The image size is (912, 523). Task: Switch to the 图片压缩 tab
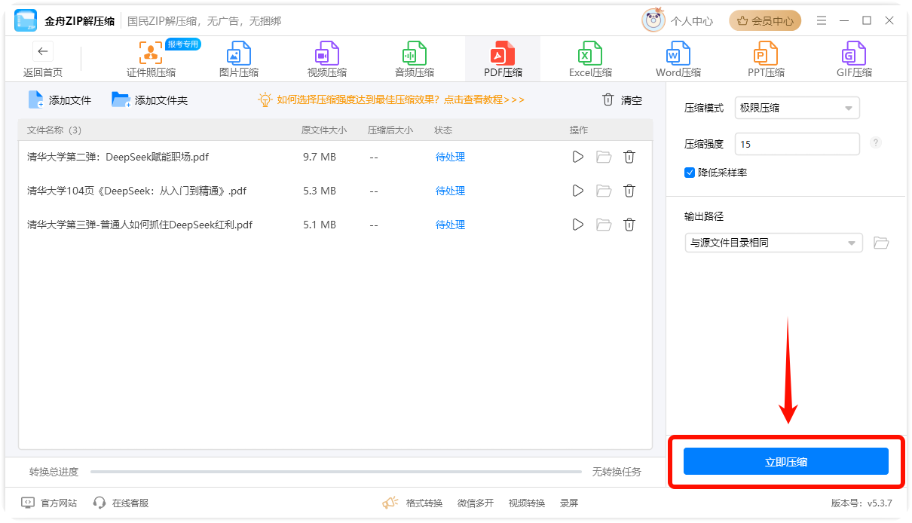239,60
